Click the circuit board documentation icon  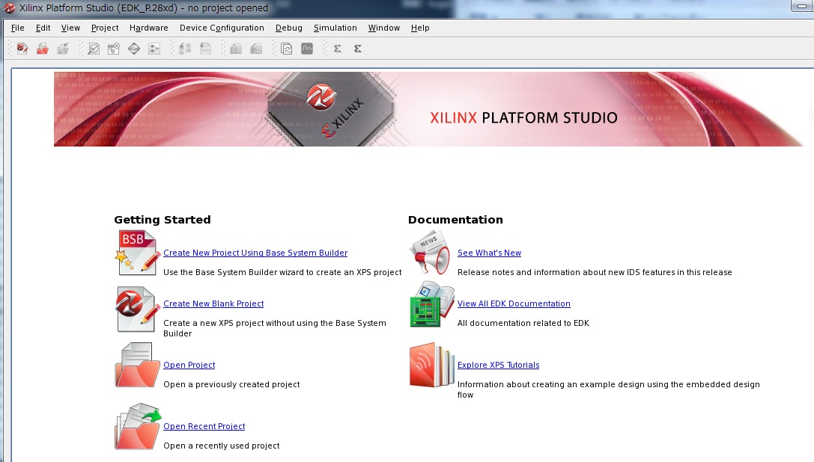(x=432, y=304)
